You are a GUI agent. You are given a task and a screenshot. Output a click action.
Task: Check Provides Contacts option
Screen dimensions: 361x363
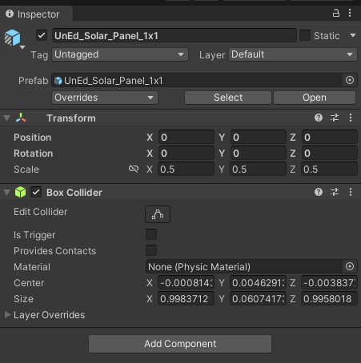coord(151,250)
